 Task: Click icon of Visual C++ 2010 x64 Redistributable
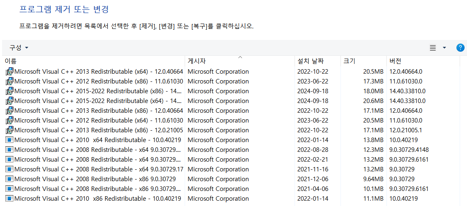pyautogui.click(x=9, y=140)
